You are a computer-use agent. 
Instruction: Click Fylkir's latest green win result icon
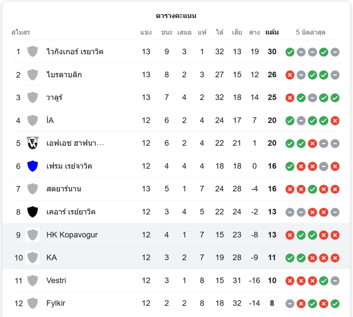coord(335,303)
